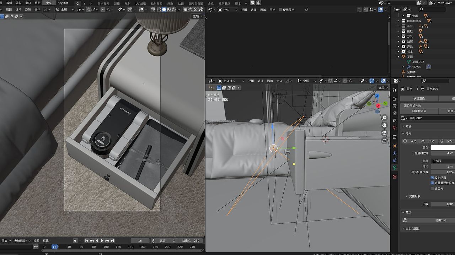Toggle perspective/orthographic grid gizmo in right viewport

(384, 141)
